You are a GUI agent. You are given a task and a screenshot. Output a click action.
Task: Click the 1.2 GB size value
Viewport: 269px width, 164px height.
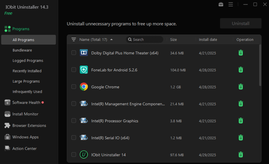click(x=175, y=87)
